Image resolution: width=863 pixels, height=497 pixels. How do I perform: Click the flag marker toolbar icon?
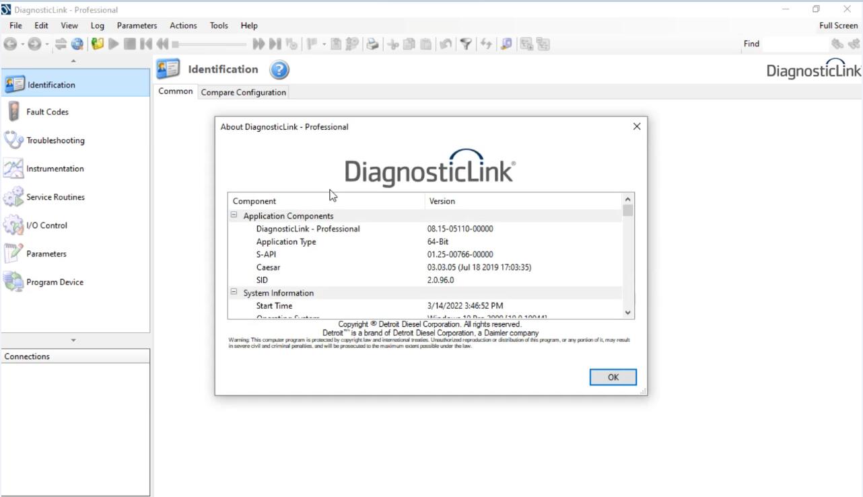pyautogui.click(x=312, y=44)
